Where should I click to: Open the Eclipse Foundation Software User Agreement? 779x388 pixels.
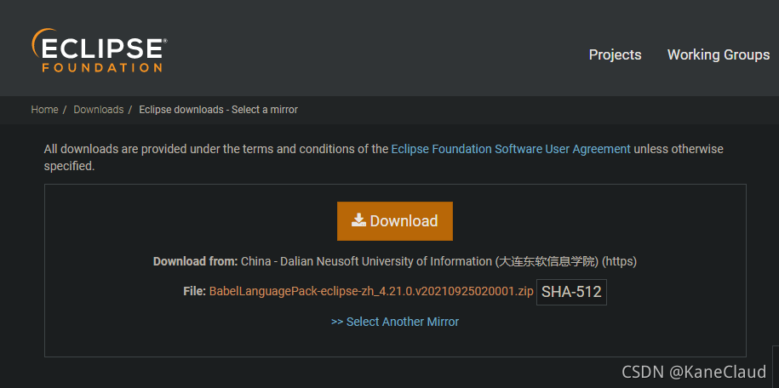511,149
